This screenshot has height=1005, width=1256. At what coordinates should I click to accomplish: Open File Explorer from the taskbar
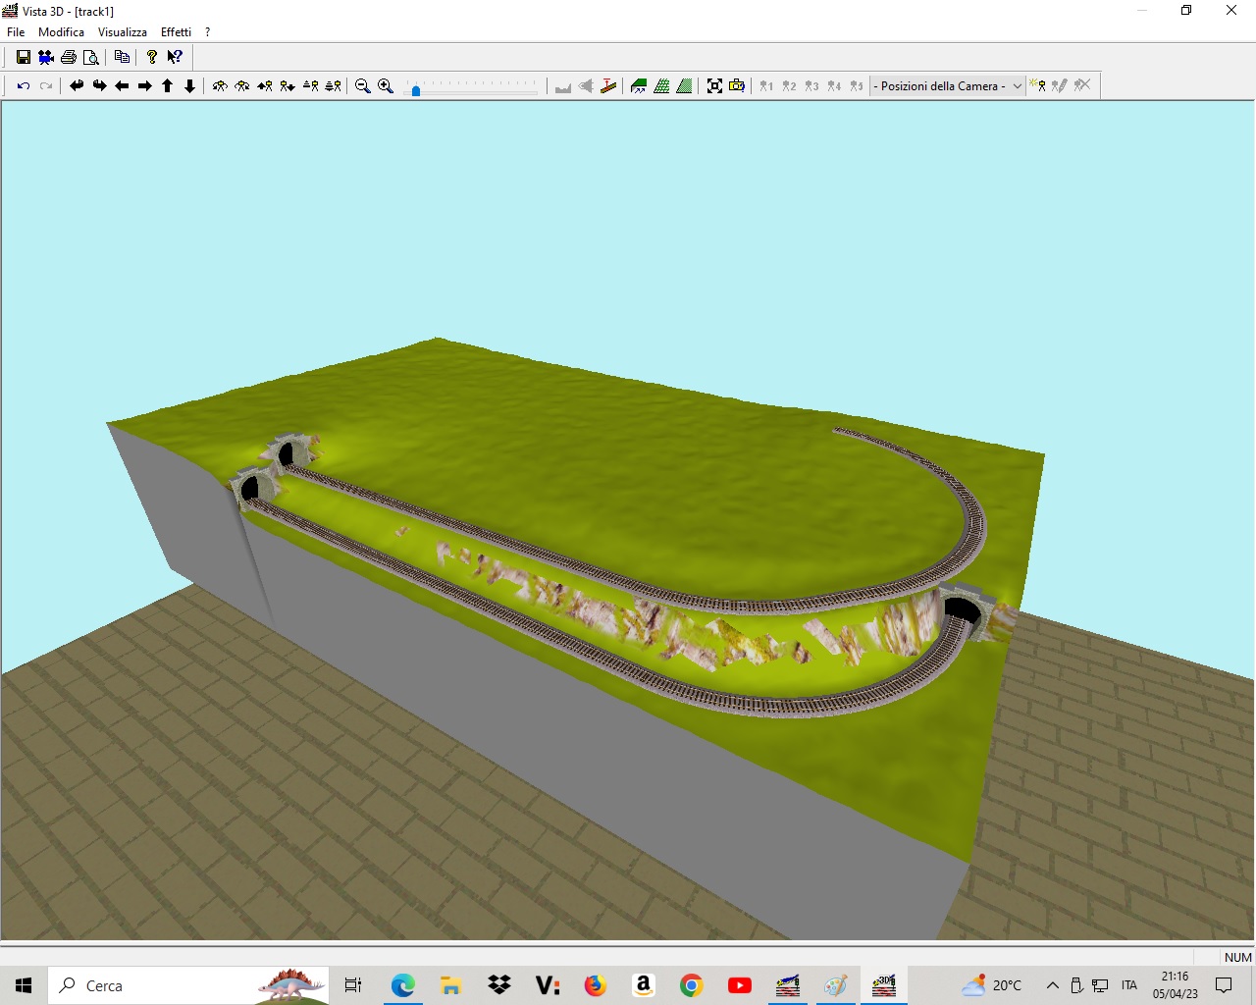450,985
